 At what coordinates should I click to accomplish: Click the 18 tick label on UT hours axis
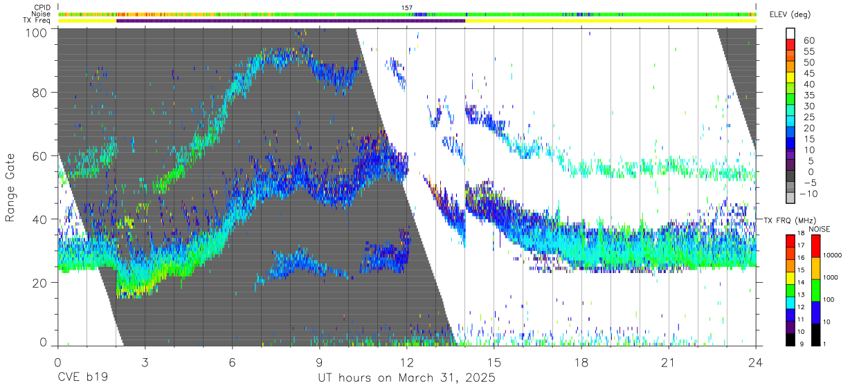(581, 362)
